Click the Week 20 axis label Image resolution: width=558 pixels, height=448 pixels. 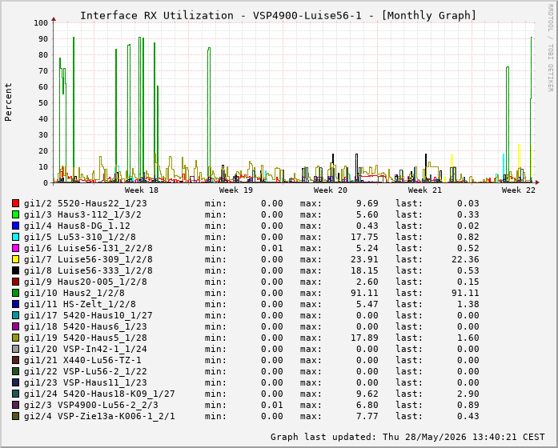[x=331, y=190]
